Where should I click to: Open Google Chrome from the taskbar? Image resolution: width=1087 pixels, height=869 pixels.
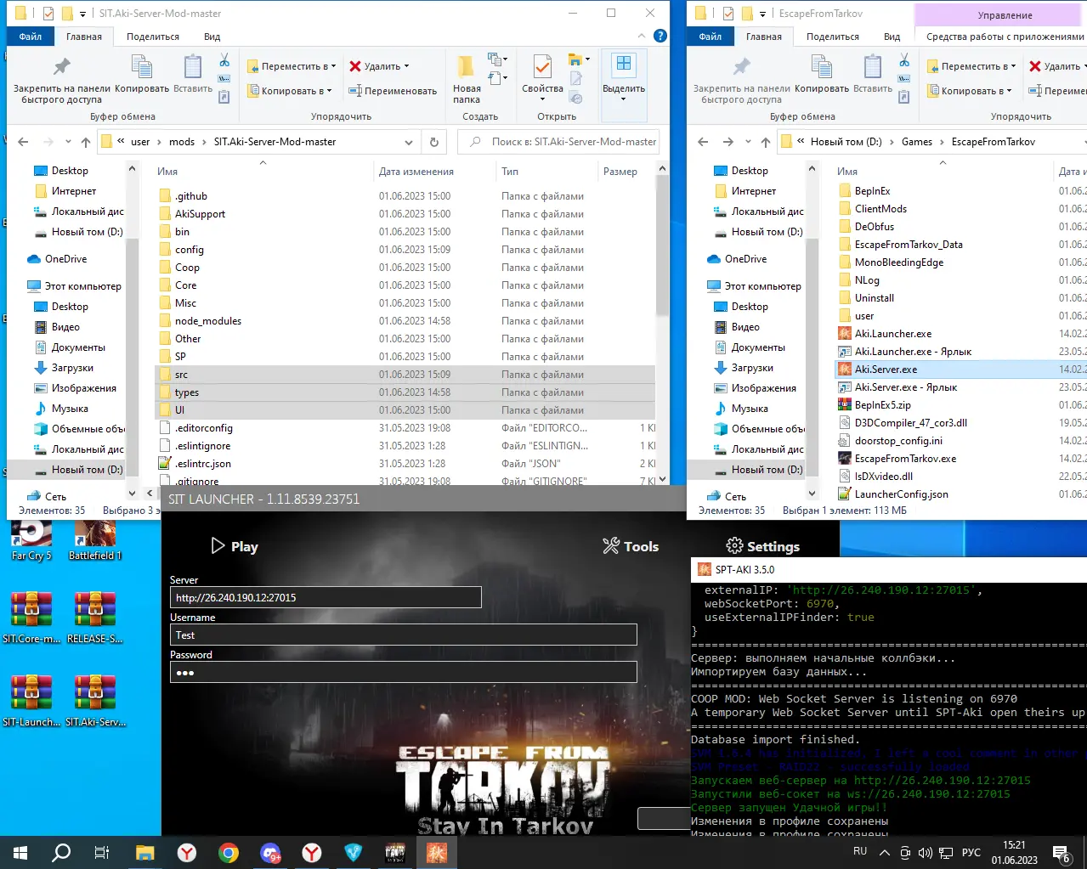click(x=229, y=852)
